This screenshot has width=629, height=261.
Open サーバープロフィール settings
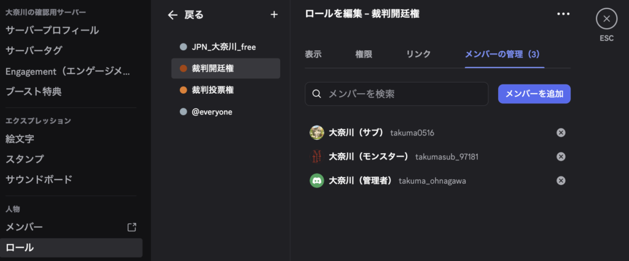click(x=52, y=30)
